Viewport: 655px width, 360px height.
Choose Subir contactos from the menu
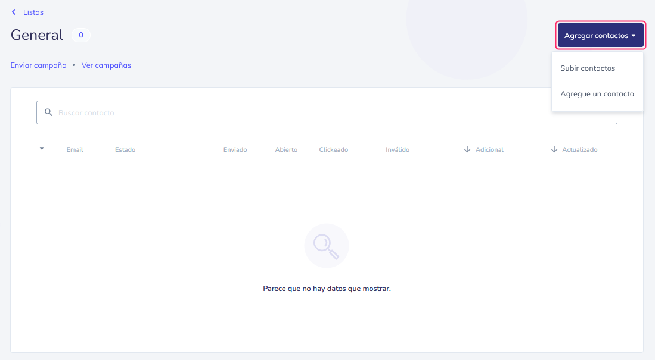(x=587, y=68)
